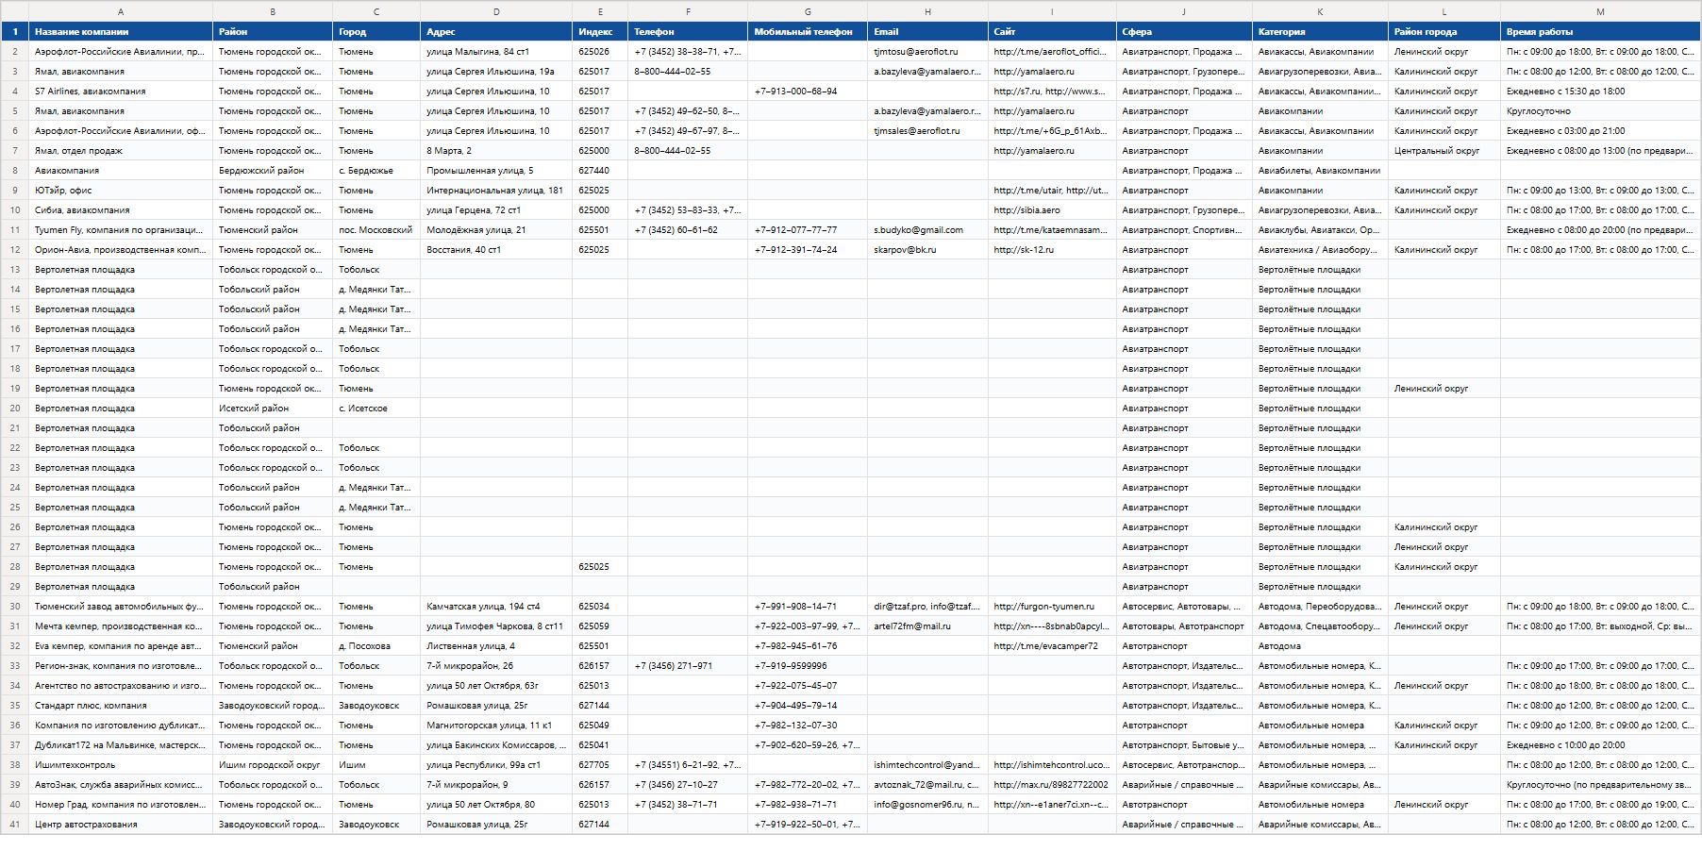Select the cell 'Ишимтехконтроль'
The width and height of the screenshot is (1702, 851).
pyautogui.click(x=121, y=765)
